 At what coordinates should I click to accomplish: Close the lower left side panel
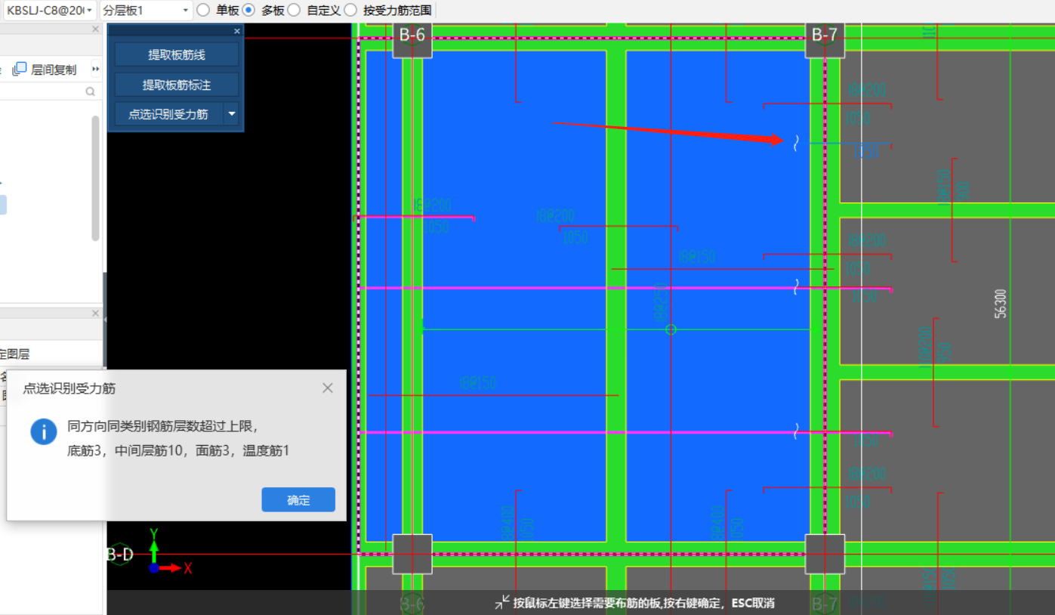pyautogui.click(x=96, y=314)
